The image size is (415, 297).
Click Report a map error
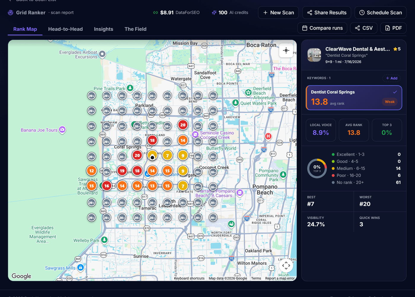(280, 278)
